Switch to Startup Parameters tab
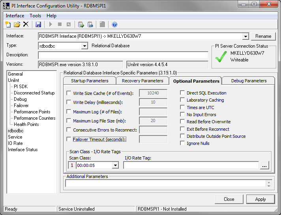Screen dimensions: 281x215 point(90,81)
